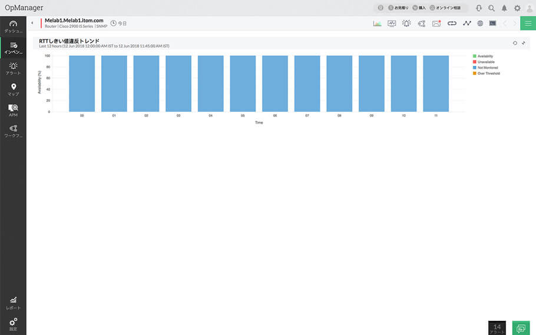Click the mail notification icon
This screenshot has height=335, width=536.
coord(436,24)
